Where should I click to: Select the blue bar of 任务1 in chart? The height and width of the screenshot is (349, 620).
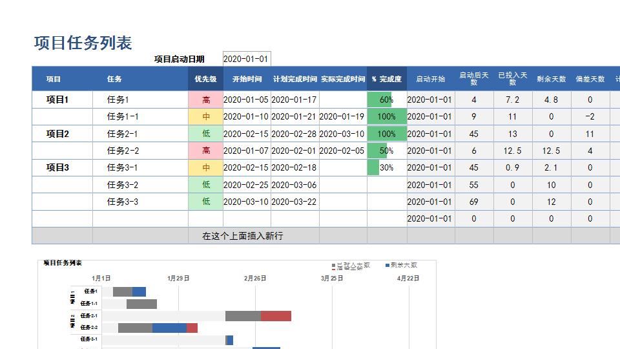139,291
